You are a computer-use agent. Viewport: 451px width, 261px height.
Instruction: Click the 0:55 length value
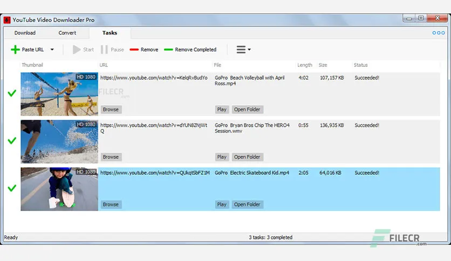tap(303, 125)
